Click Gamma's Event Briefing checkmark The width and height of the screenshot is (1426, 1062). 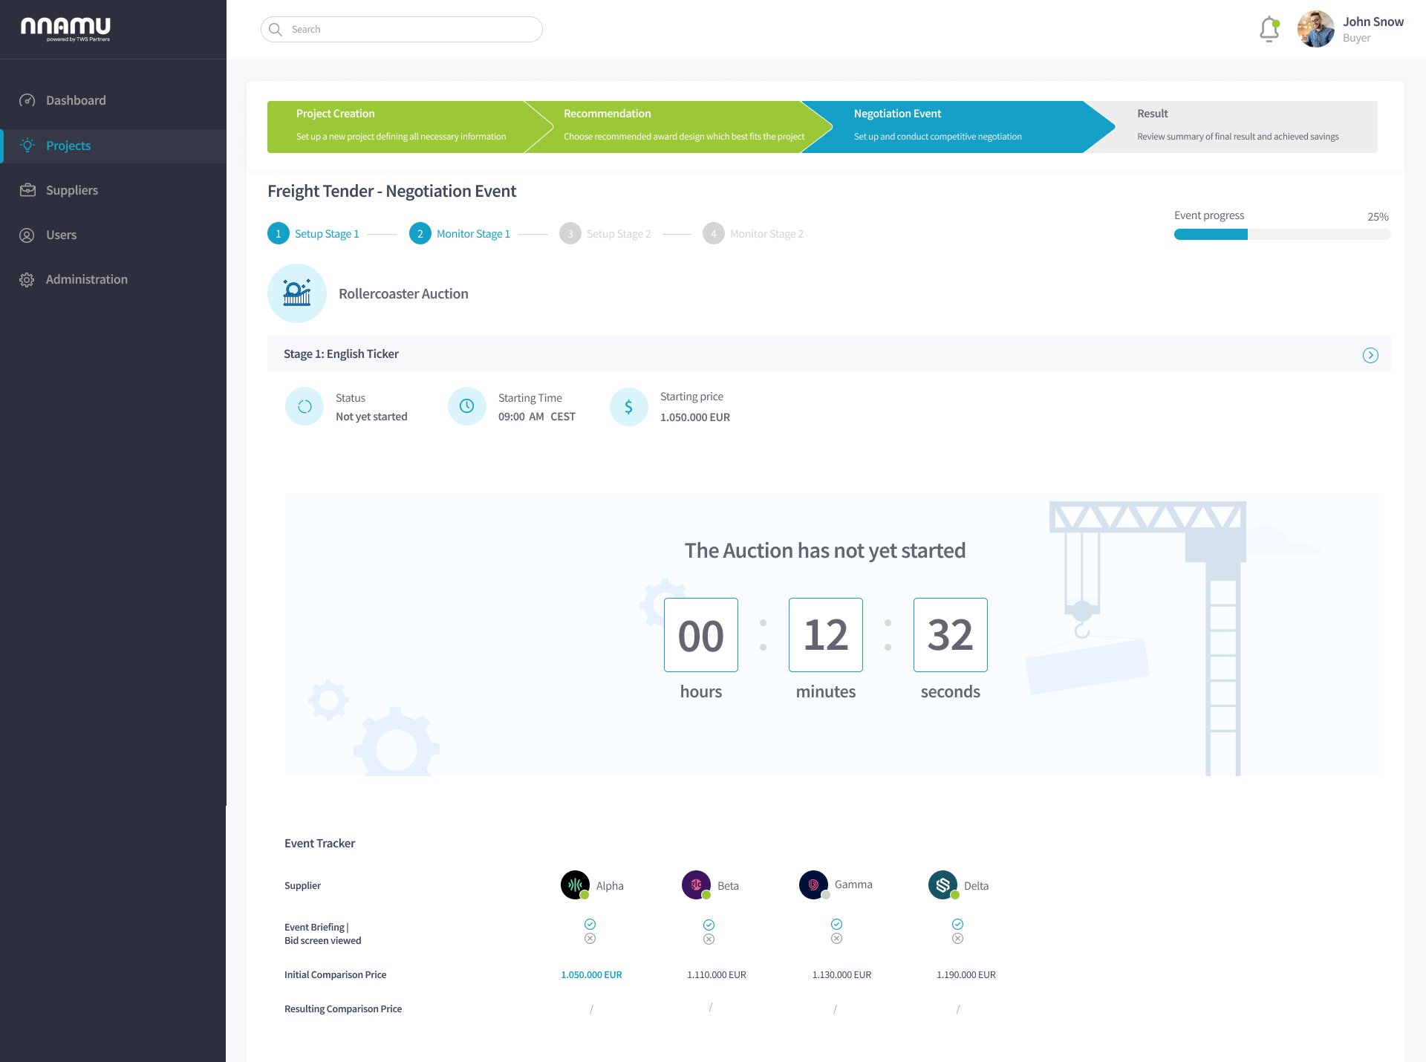tap(836, 924)
